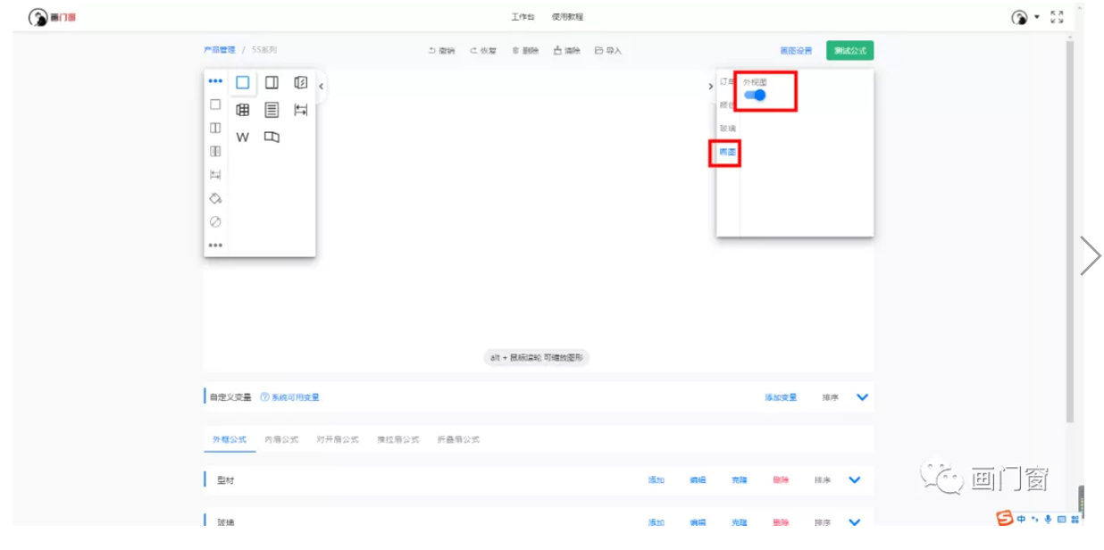
Task: Select the circle-slash prohibit tool icon
Action: [214, 222]
